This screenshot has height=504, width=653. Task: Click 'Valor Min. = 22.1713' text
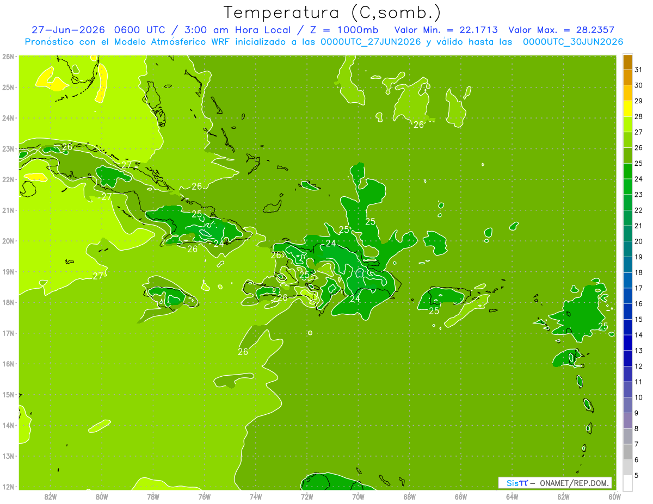click(446, 30)
